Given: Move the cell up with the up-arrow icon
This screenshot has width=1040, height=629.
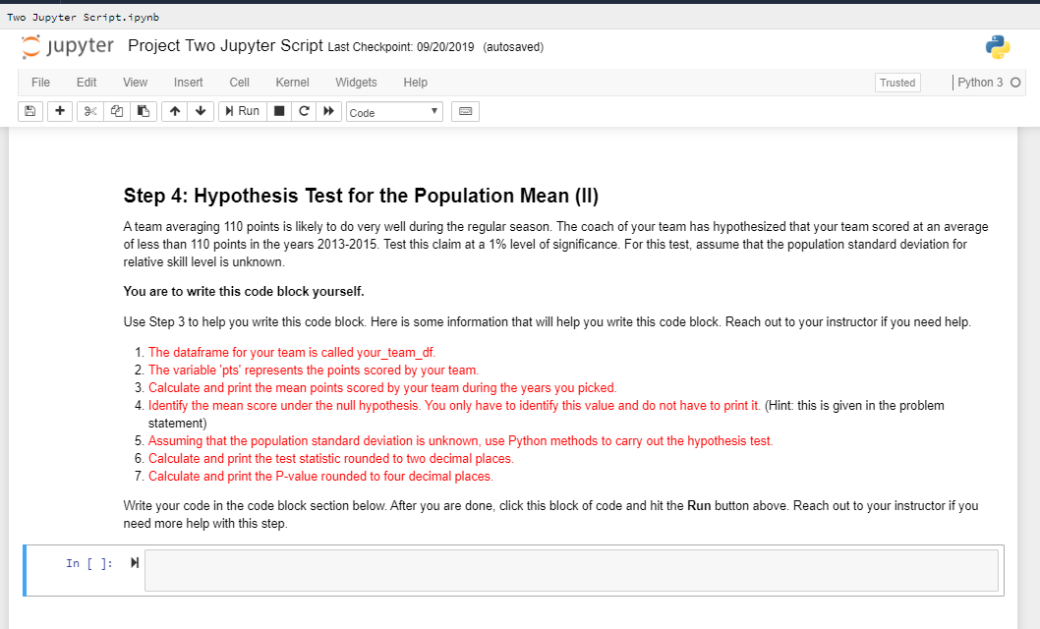Looking at the screenshot, I should click(174, 110).
